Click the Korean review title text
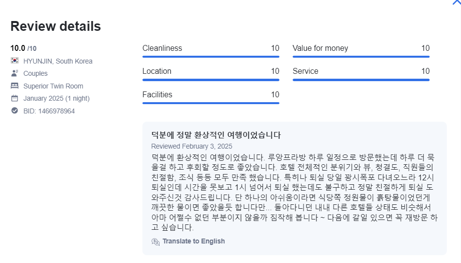The width and height of the screenshot is (461, 263). [x=216, y=135]
